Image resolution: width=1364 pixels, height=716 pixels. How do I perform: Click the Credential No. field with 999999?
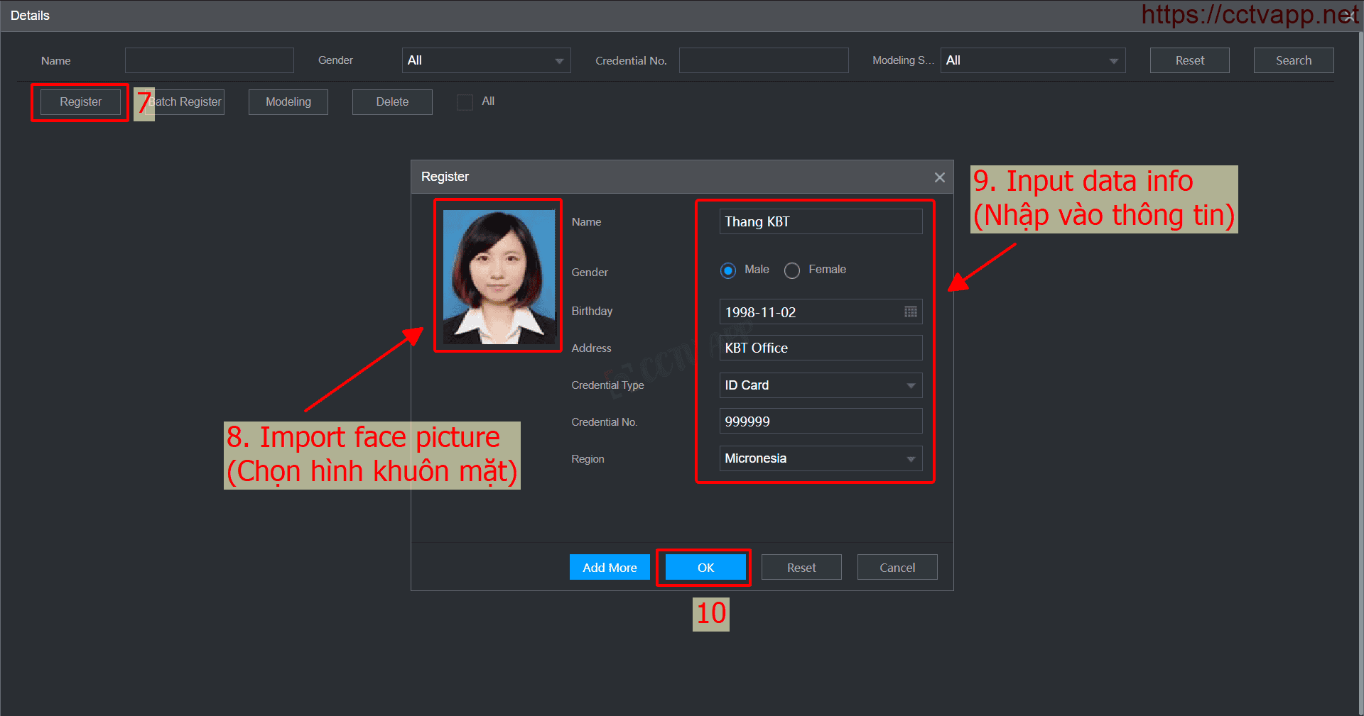[821, 422]
